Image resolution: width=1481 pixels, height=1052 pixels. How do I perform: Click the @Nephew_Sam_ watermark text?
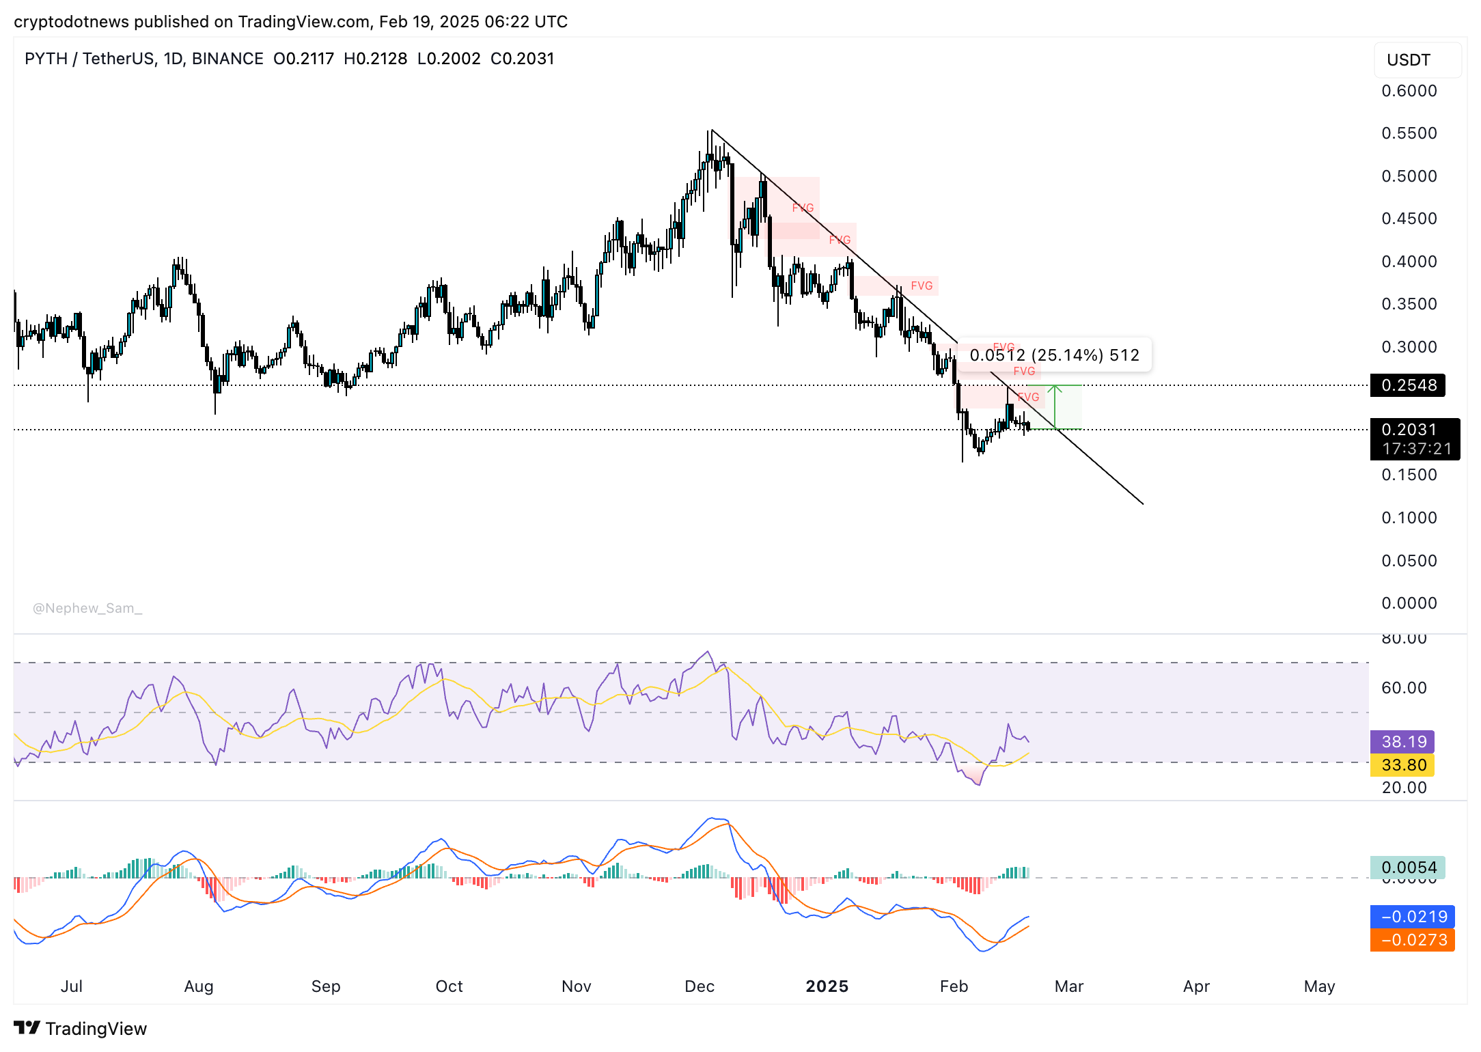[87, 608]
